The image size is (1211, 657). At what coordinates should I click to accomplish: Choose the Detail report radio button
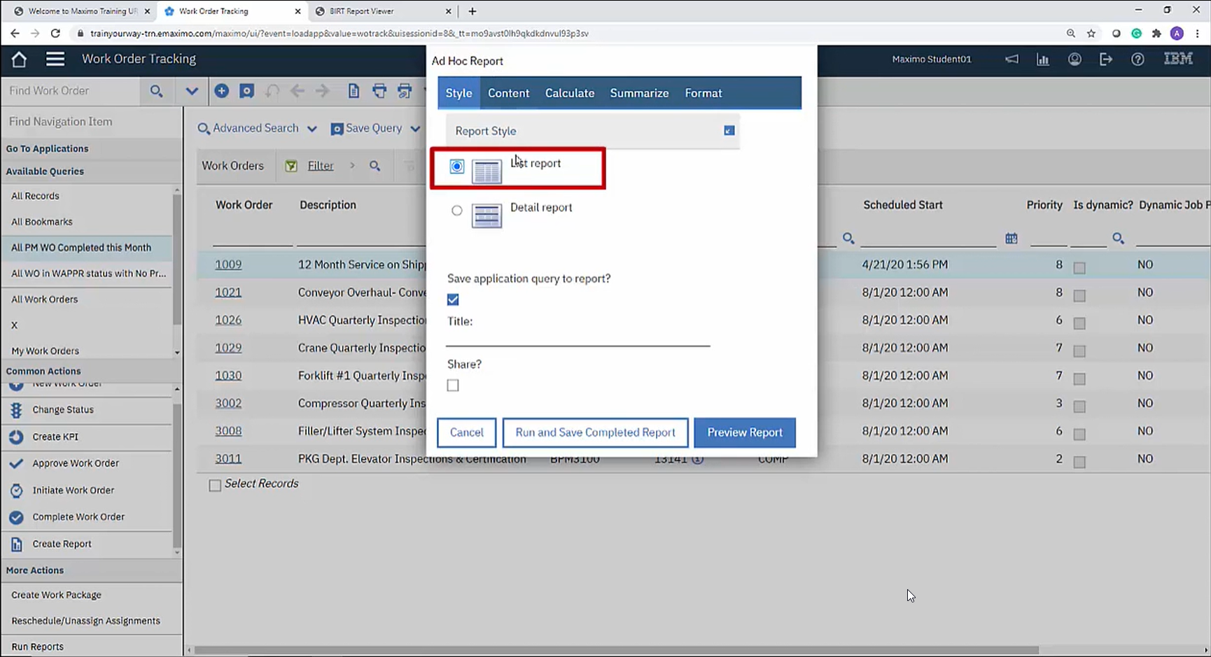coord(456,211)
